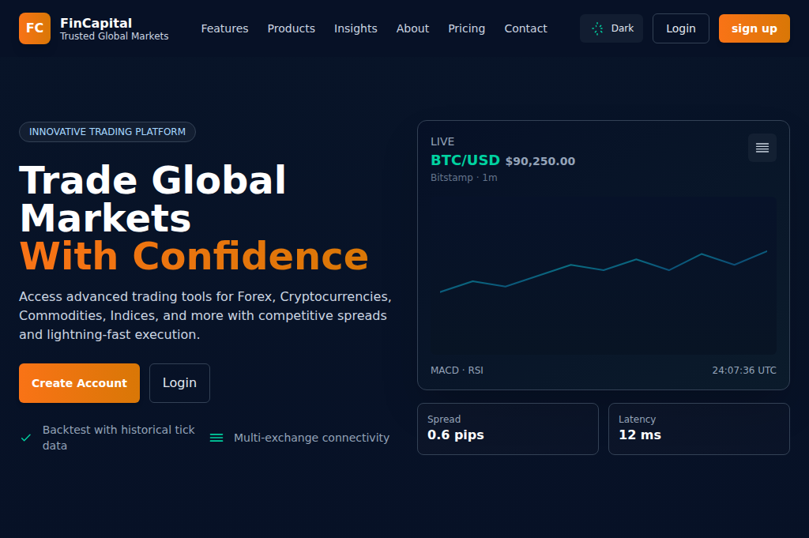Click the FC FinCapital logo icon

(34, 28)
